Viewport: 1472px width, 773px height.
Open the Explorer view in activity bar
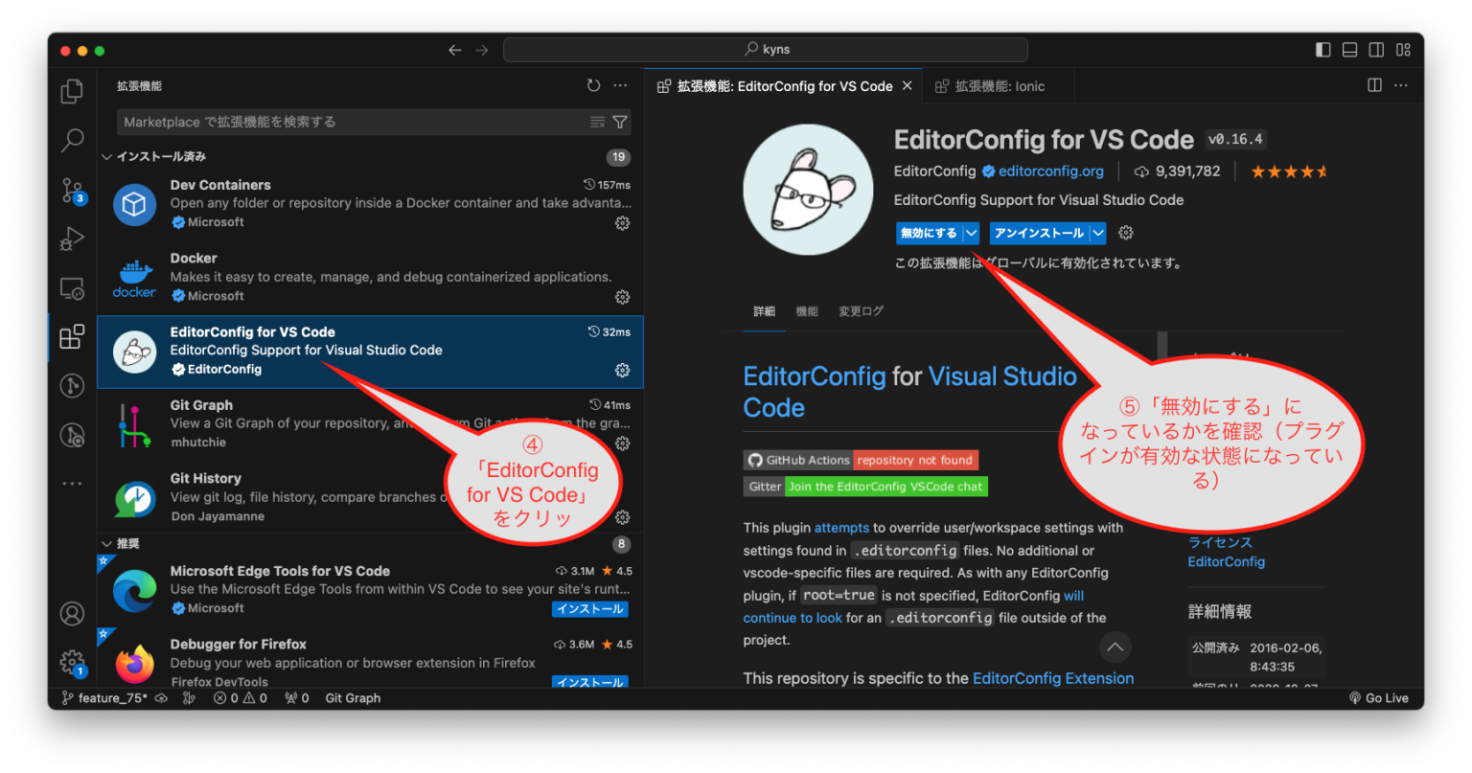pos(72,91)
